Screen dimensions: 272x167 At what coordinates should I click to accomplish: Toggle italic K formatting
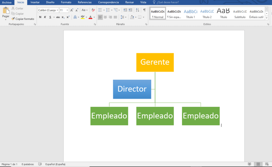coord(45,17)
